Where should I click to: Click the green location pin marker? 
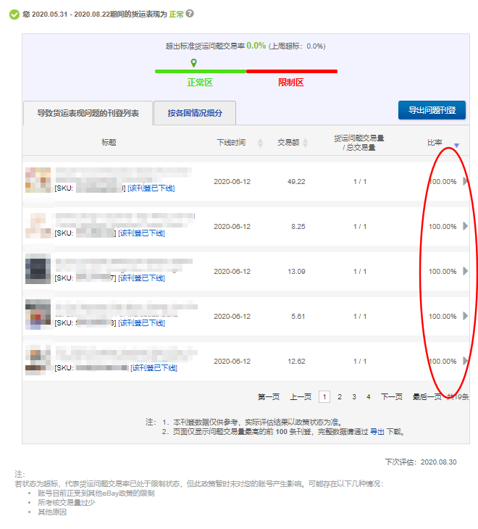(x=193, y=62)
